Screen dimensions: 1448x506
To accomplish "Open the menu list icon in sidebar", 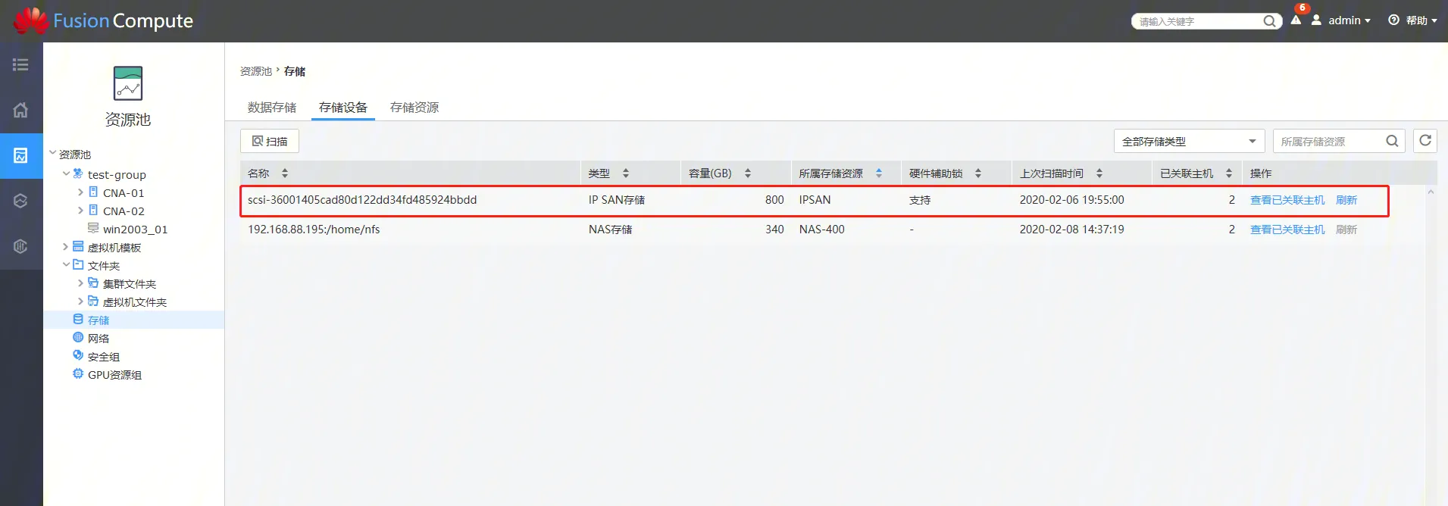I will [x=20, y=65].
